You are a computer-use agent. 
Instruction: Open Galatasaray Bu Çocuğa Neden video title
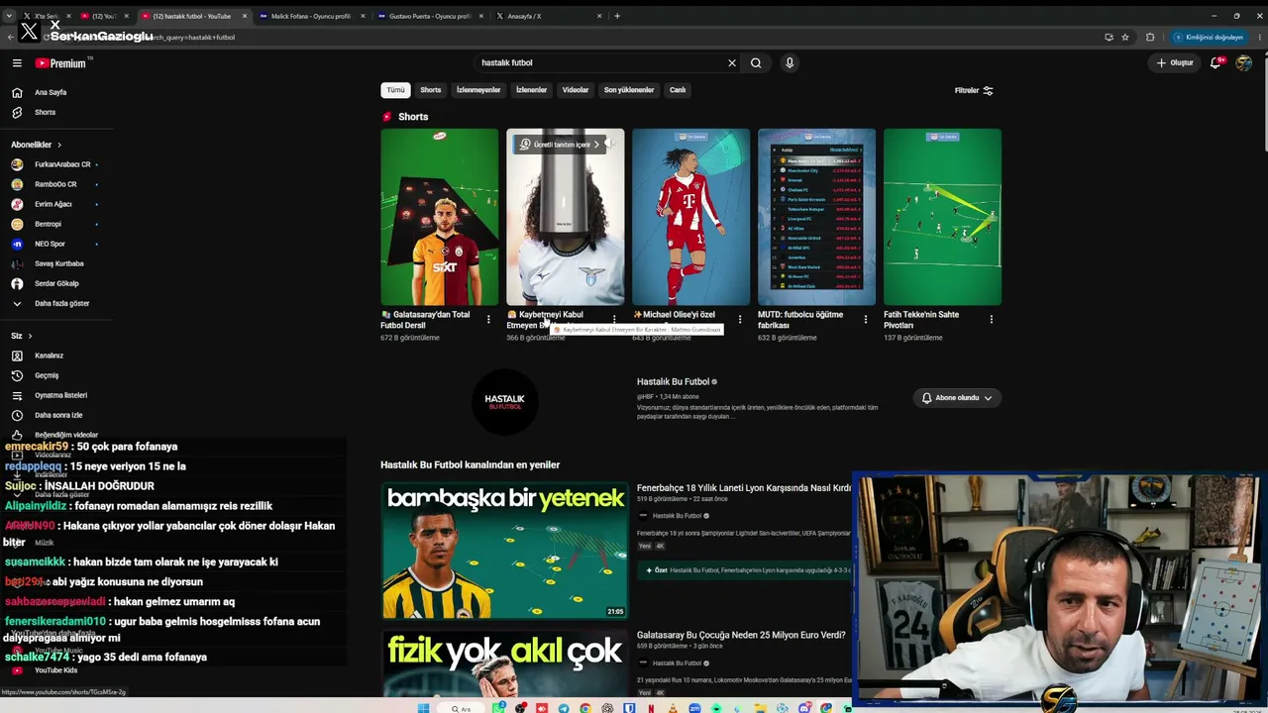pyautogui.click(x=741, y=635)
